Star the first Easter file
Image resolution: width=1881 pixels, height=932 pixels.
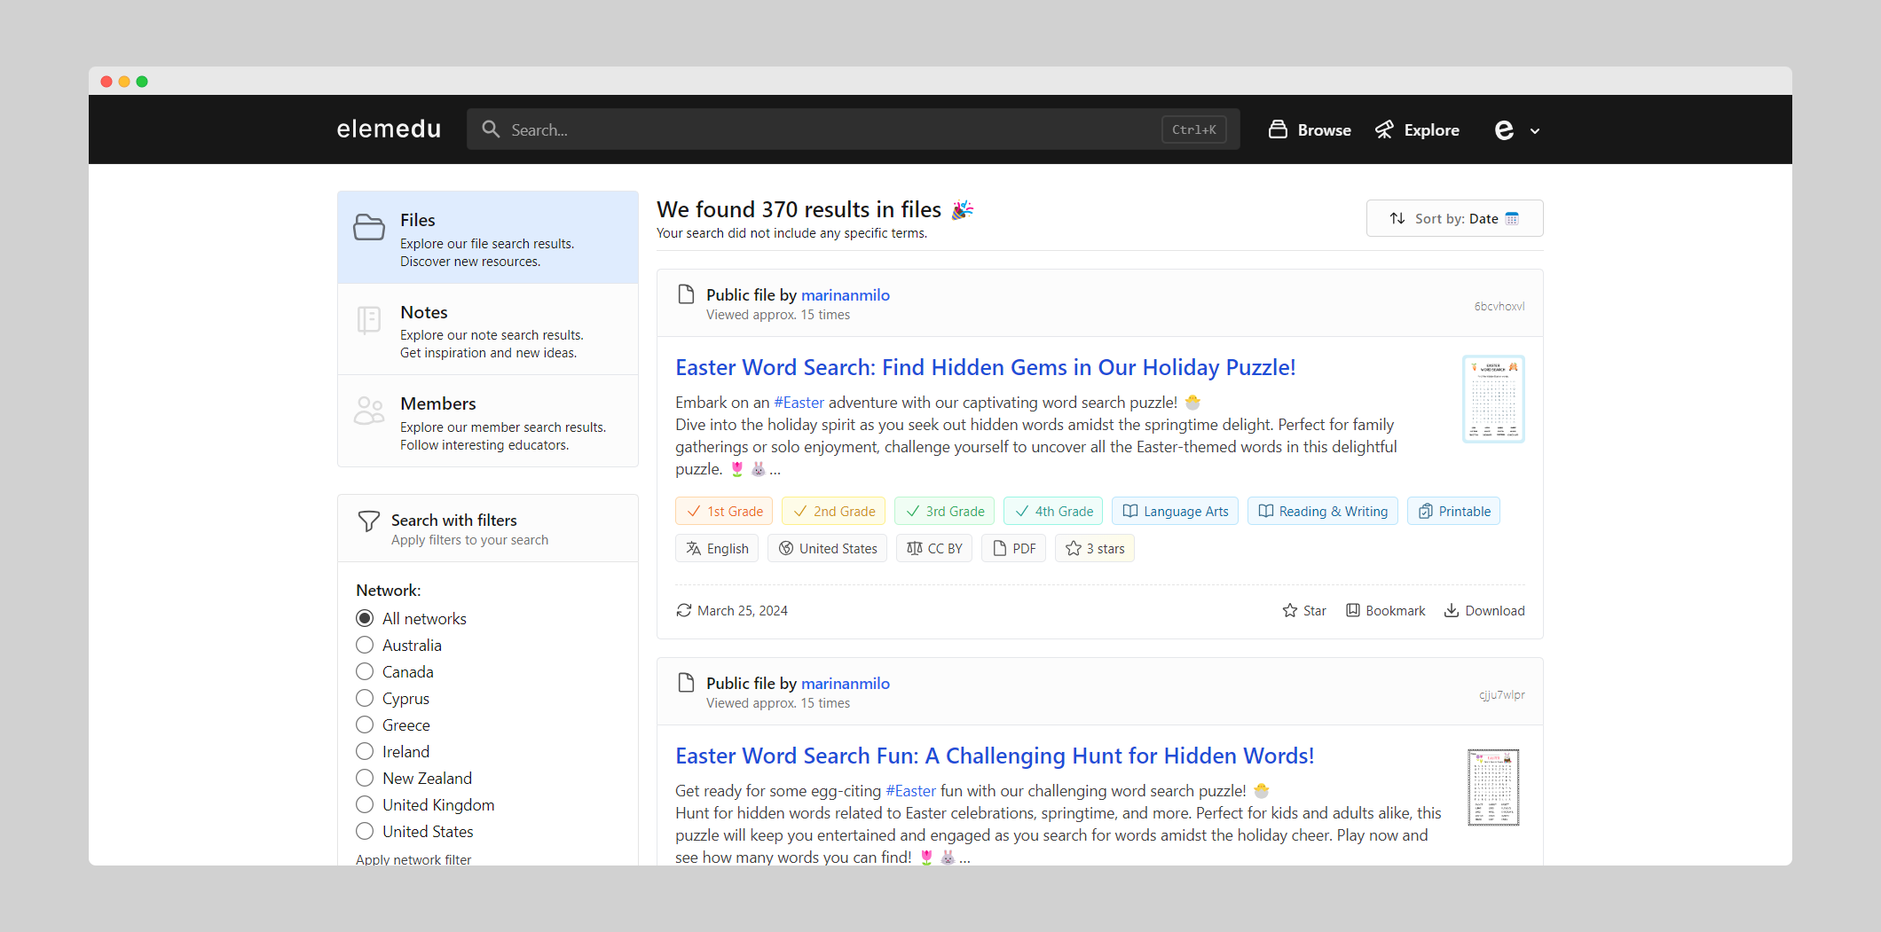1304,611
